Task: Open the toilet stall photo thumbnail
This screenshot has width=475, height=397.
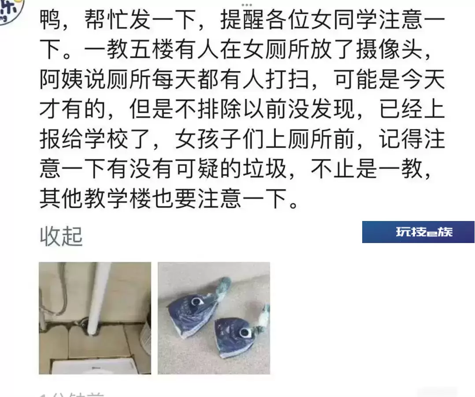Action: (x=95, y=318)
